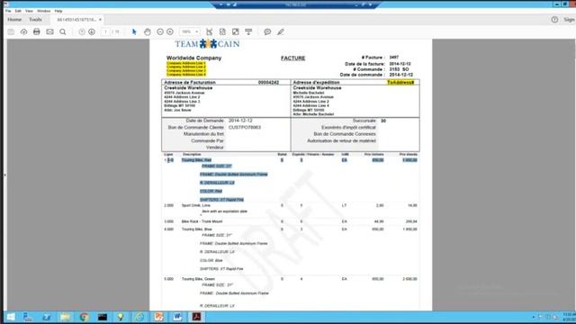Image resolution: width=576 pixels, height=324 pixels.
Task: Send file by email envelope icon
Action: coord(49,32)
